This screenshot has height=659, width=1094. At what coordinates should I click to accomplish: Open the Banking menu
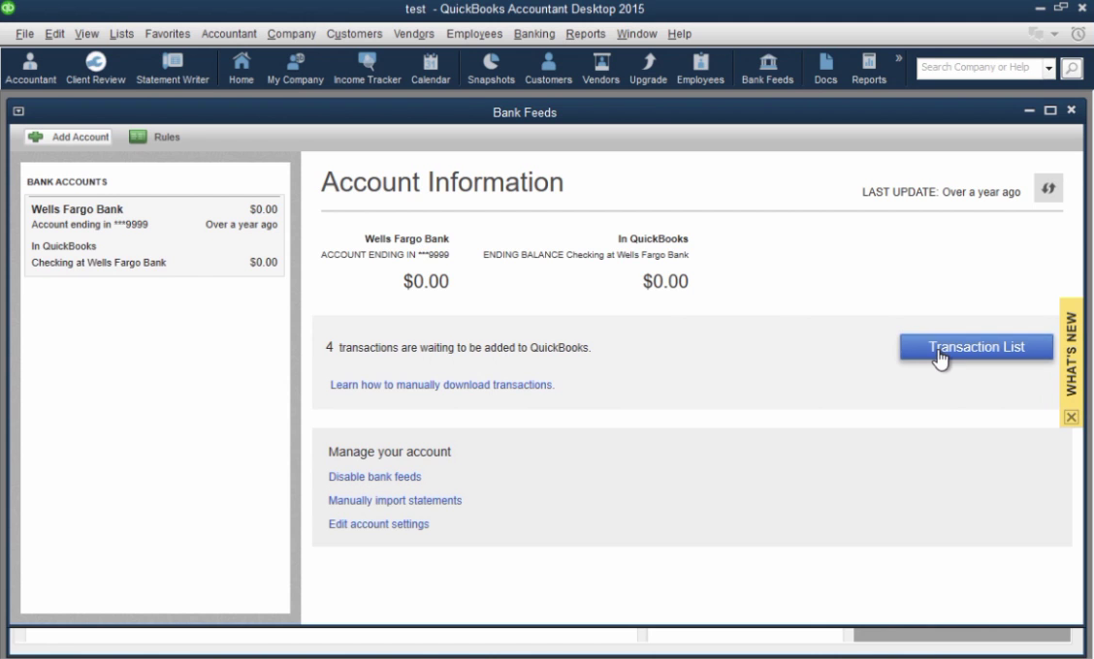[x=534, y=34]
